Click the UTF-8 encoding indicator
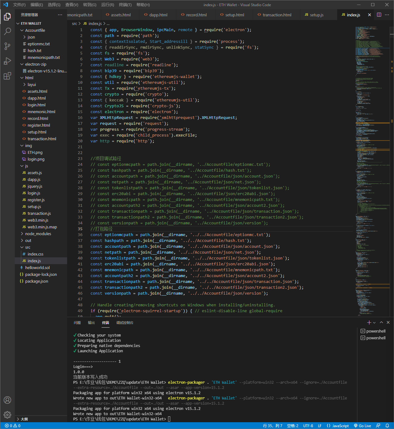The image size is (394, 429). click(308, 426)
